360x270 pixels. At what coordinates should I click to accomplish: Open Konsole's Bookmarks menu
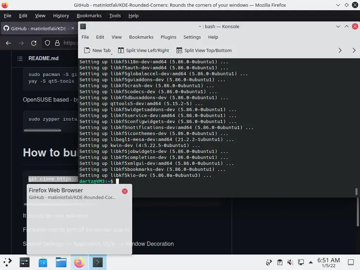141,37
